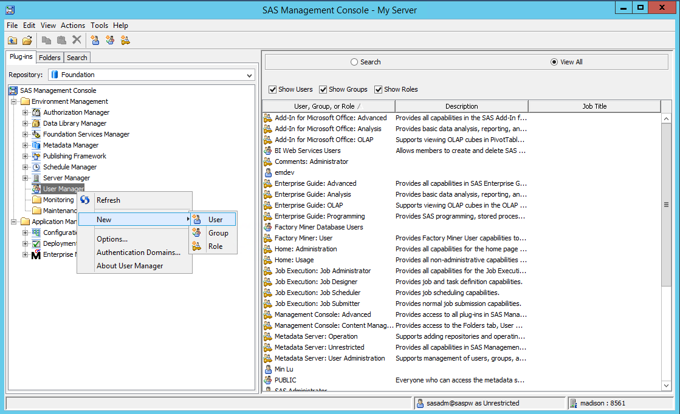Select User from the New submenu
680x414 pixels.
(x=216, y=219)
